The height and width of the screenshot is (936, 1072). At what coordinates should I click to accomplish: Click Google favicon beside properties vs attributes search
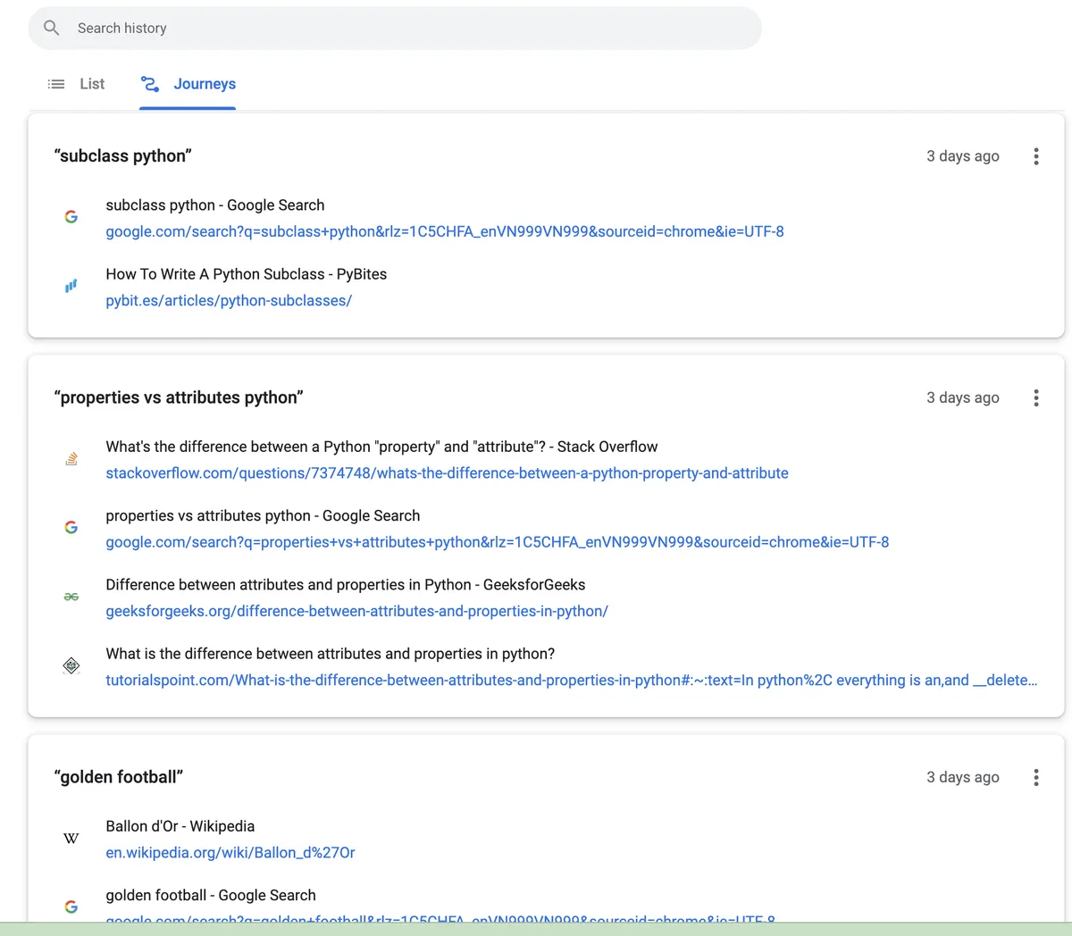click(71, 527)
